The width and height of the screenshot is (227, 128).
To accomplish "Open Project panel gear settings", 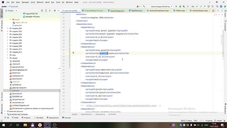I will (x=55, y=11).
